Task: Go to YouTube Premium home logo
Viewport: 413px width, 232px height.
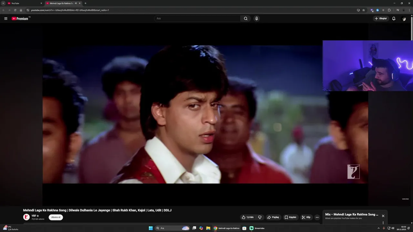Action: (20, 19)
